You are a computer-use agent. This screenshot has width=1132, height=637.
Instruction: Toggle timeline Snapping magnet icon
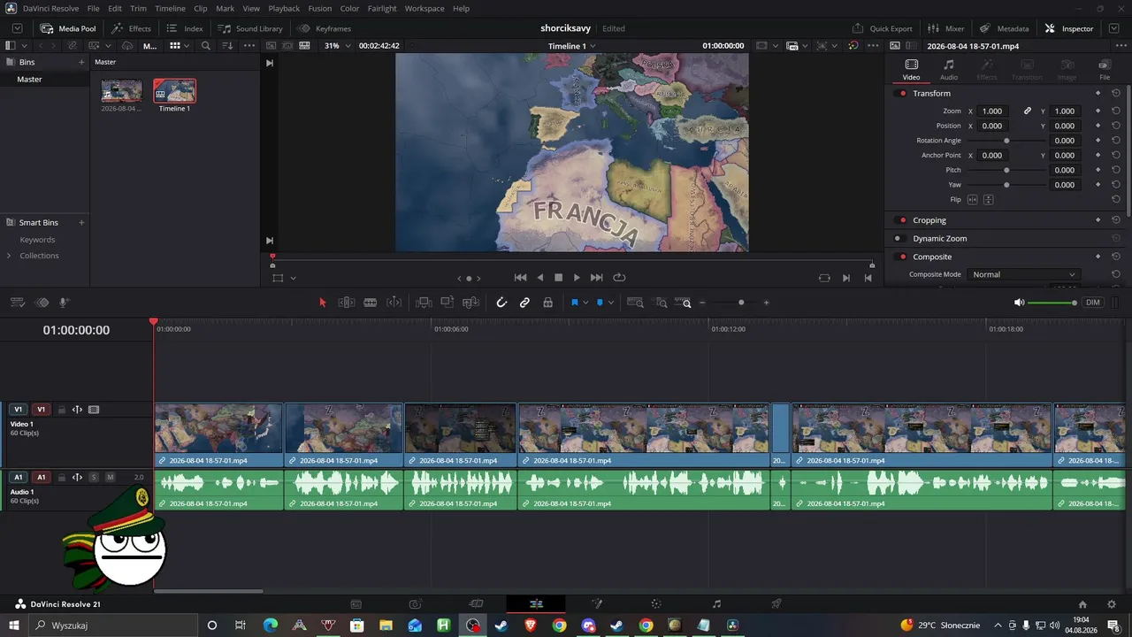[501, 303]
